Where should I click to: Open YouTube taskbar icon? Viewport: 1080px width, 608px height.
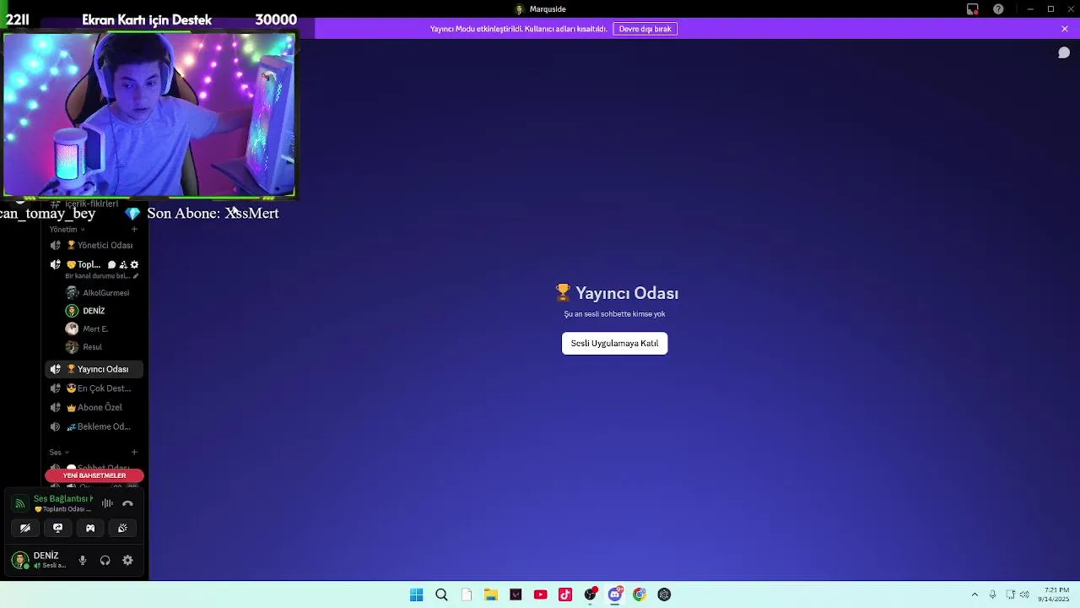pos(540,594)
